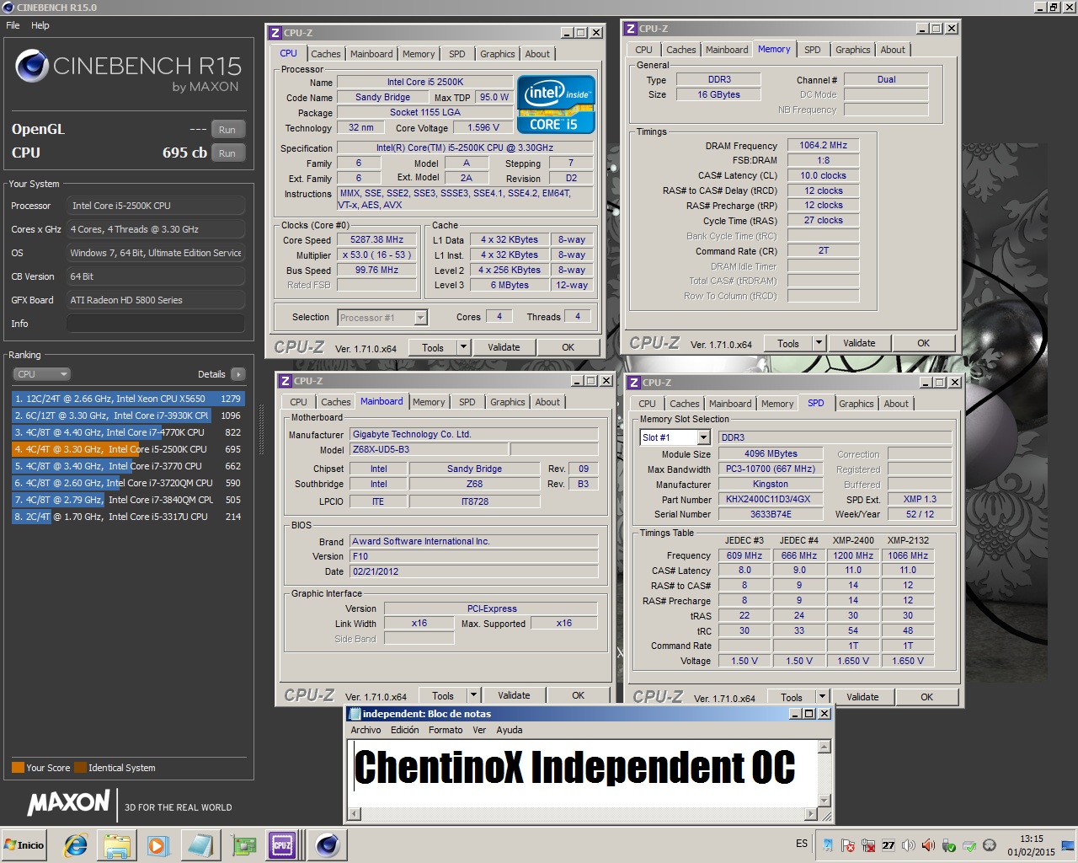
Task: Click the green circuit board taskbar icon
Action: click(x=243, y=845)
